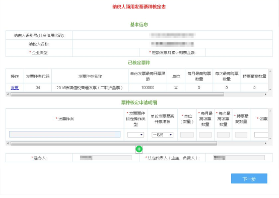Click the right scroll arrow of 票种核定申请明细 table
279x198 pixels.
(265, 143)
